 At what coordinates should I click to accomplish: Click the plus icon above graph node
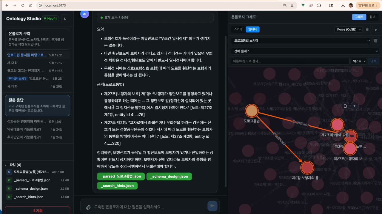[x=355, y=106]
